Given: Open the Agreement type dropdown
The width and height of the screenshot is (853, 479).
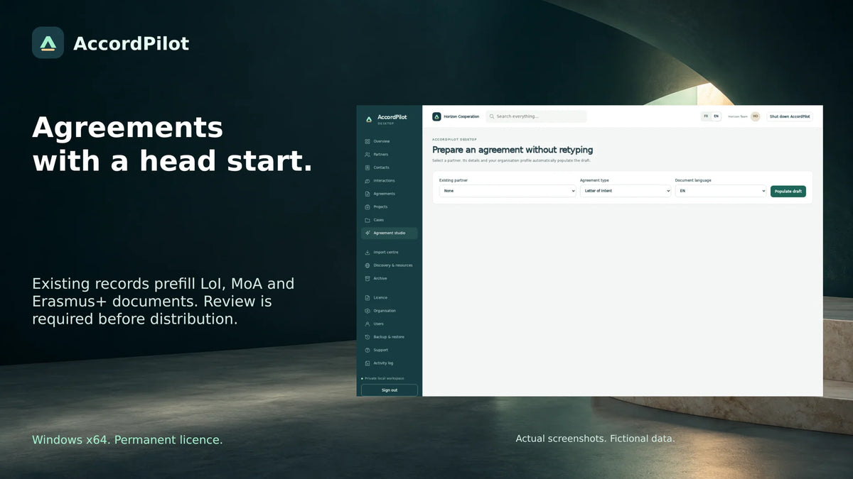Looking at the screenshot, I should pyautogui.click(x=626, y=191).
